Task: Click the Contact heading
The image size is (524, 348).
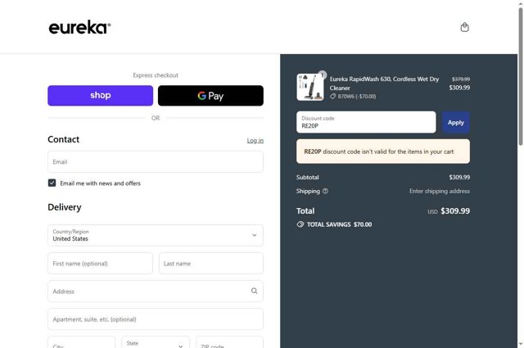Action: coord(64,139)
